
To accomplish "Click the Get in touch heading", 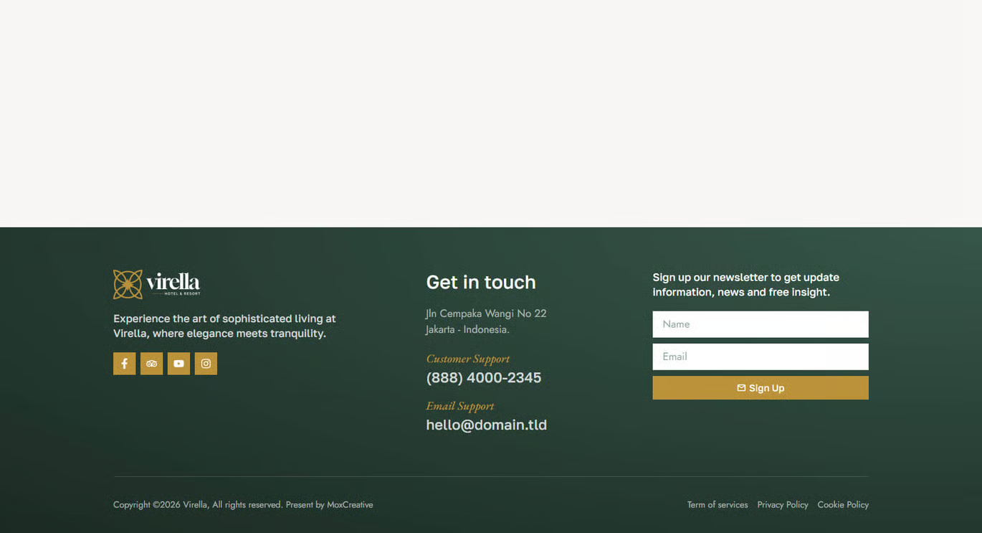I will pyautogui.click(x=480, y=283).
